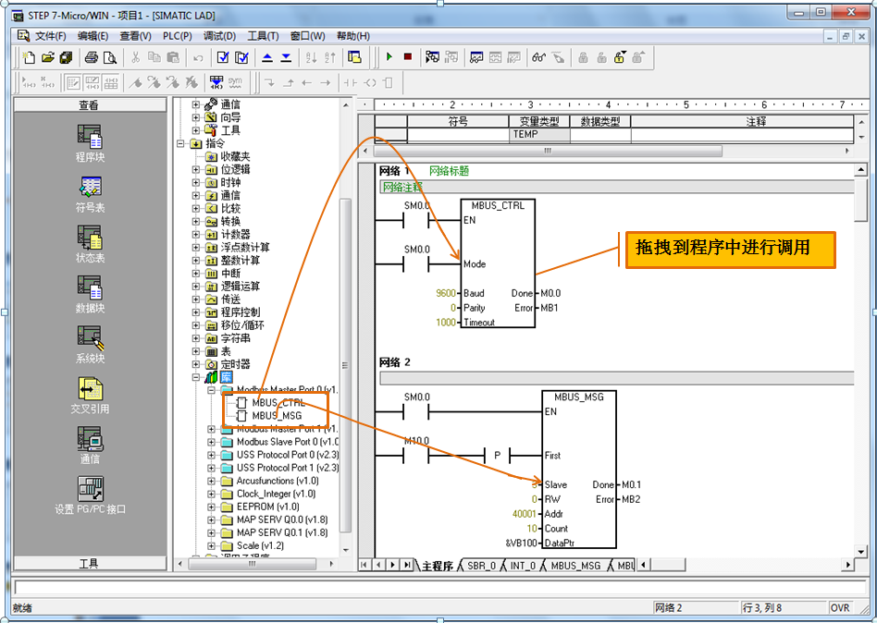Screen dimensions: 877x623
Task: Click the Undo toolbar icon
Action: (198, 57)
